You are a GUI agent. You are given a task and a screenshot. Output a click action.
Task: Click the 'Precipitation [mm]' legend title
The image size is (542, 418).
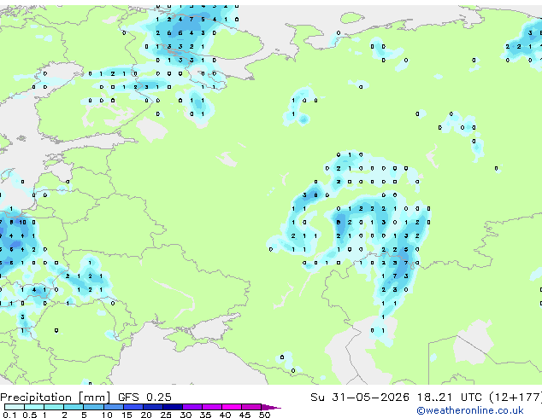[56, 398]
